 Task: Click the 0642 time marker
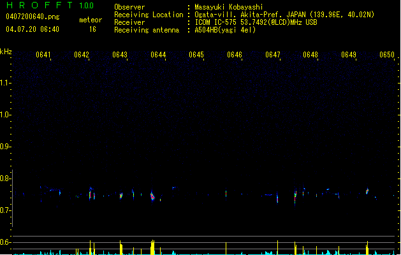point(82,55)
